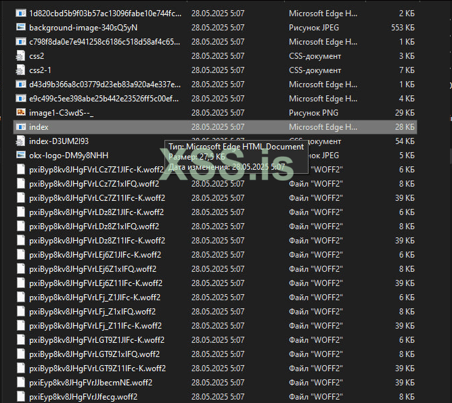Click file icon of pxiEyp8kv8JHgFVrJJbecmNE.woff2
This screenshot has height=403, width=452.
pyautogui.click(x=21, y=382)
